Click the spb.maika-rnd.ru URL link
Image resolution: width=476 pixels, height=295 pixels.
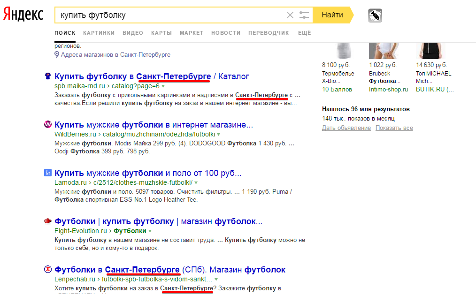(x=79, y=86)
